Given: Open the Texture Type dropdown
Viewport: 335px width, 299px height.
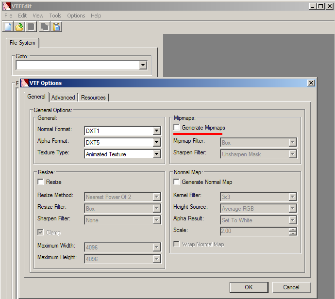Looking at the screenshot, I should pyautogui.click(x=157, y=154).
